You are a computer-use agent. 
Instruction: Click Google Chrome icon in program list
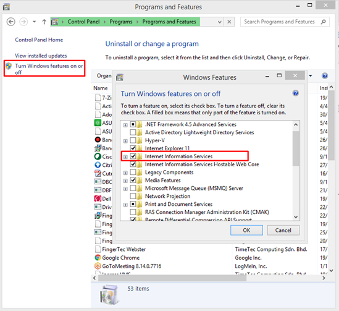point(98,258)
